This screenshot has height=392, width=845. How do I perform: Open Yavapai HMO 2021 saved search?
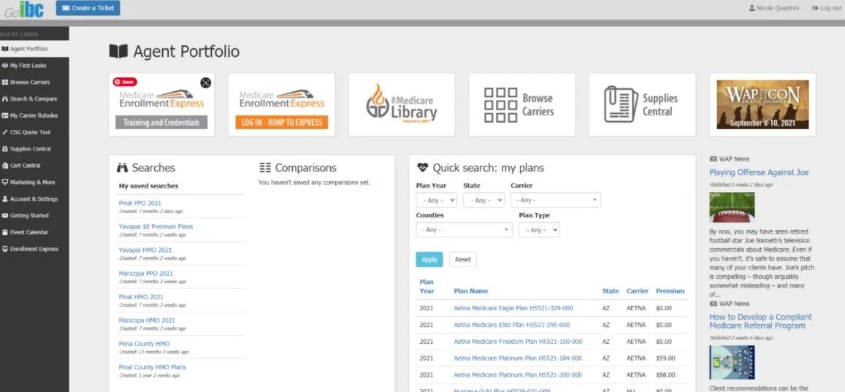coord(145,250)
